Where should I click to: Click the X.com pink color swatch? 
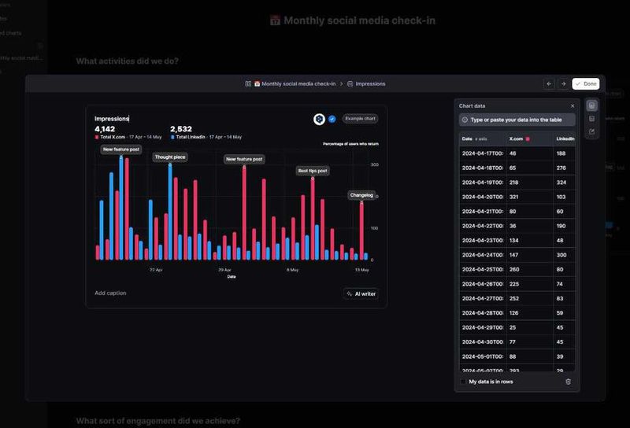pos(528,138)
